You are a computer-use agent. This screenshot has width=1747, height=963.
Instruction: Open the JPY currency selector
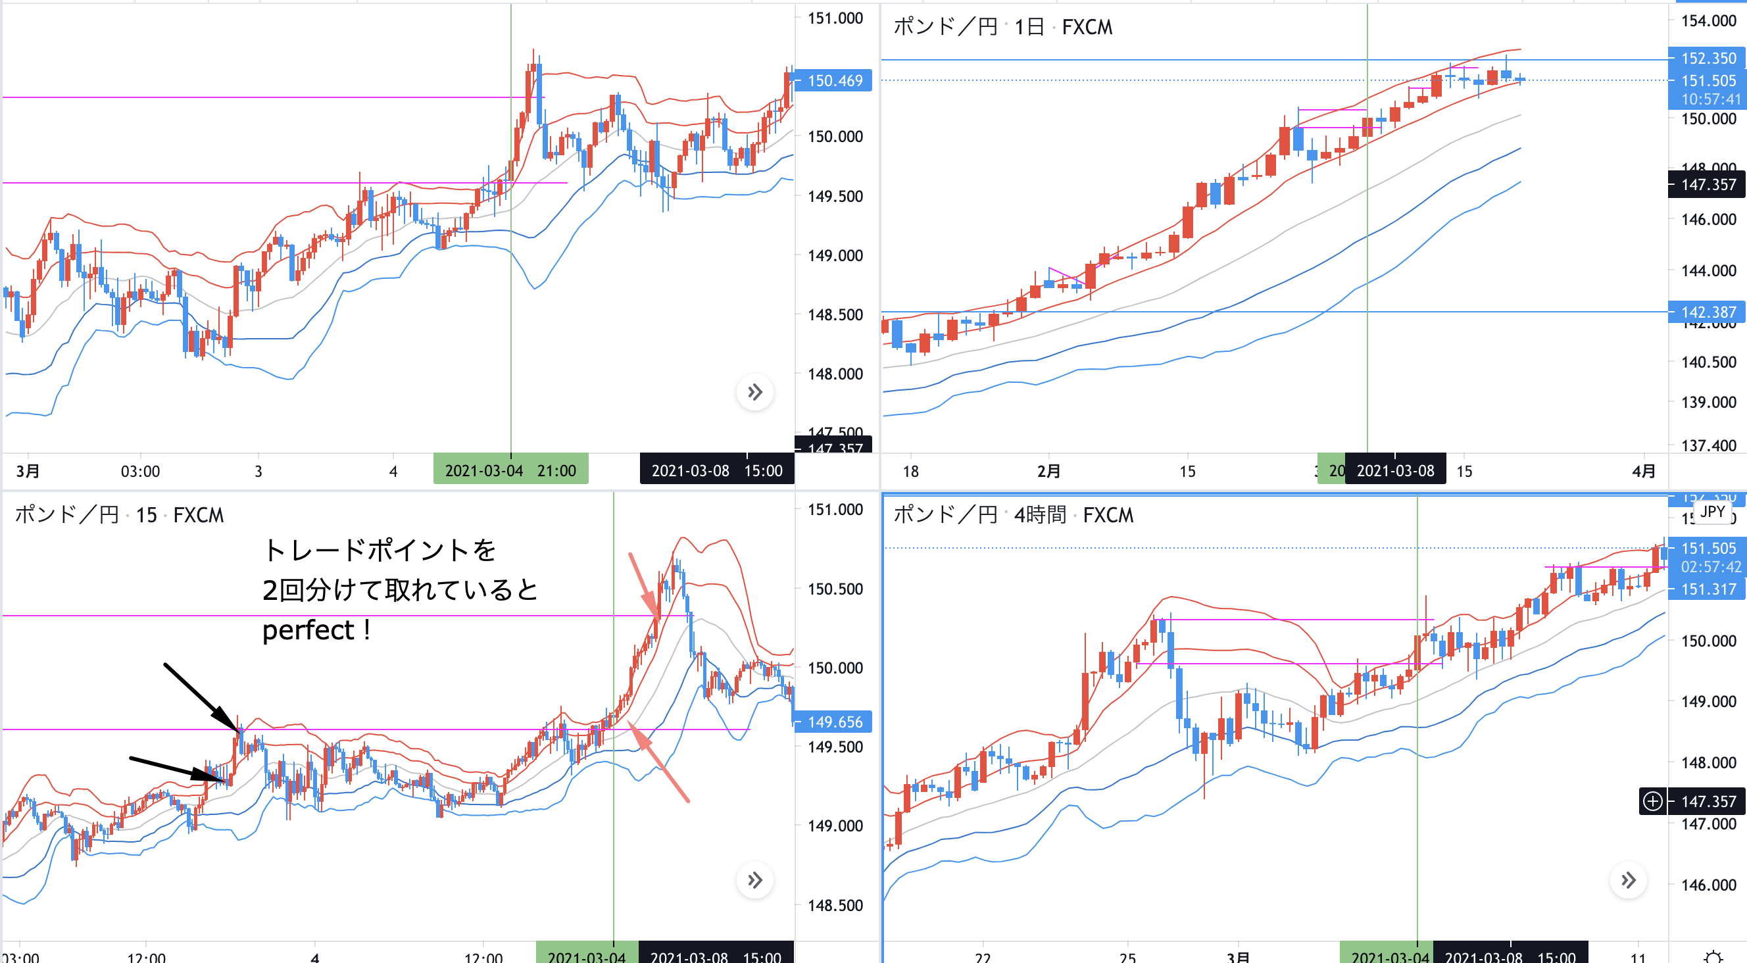click(1711, 512)
